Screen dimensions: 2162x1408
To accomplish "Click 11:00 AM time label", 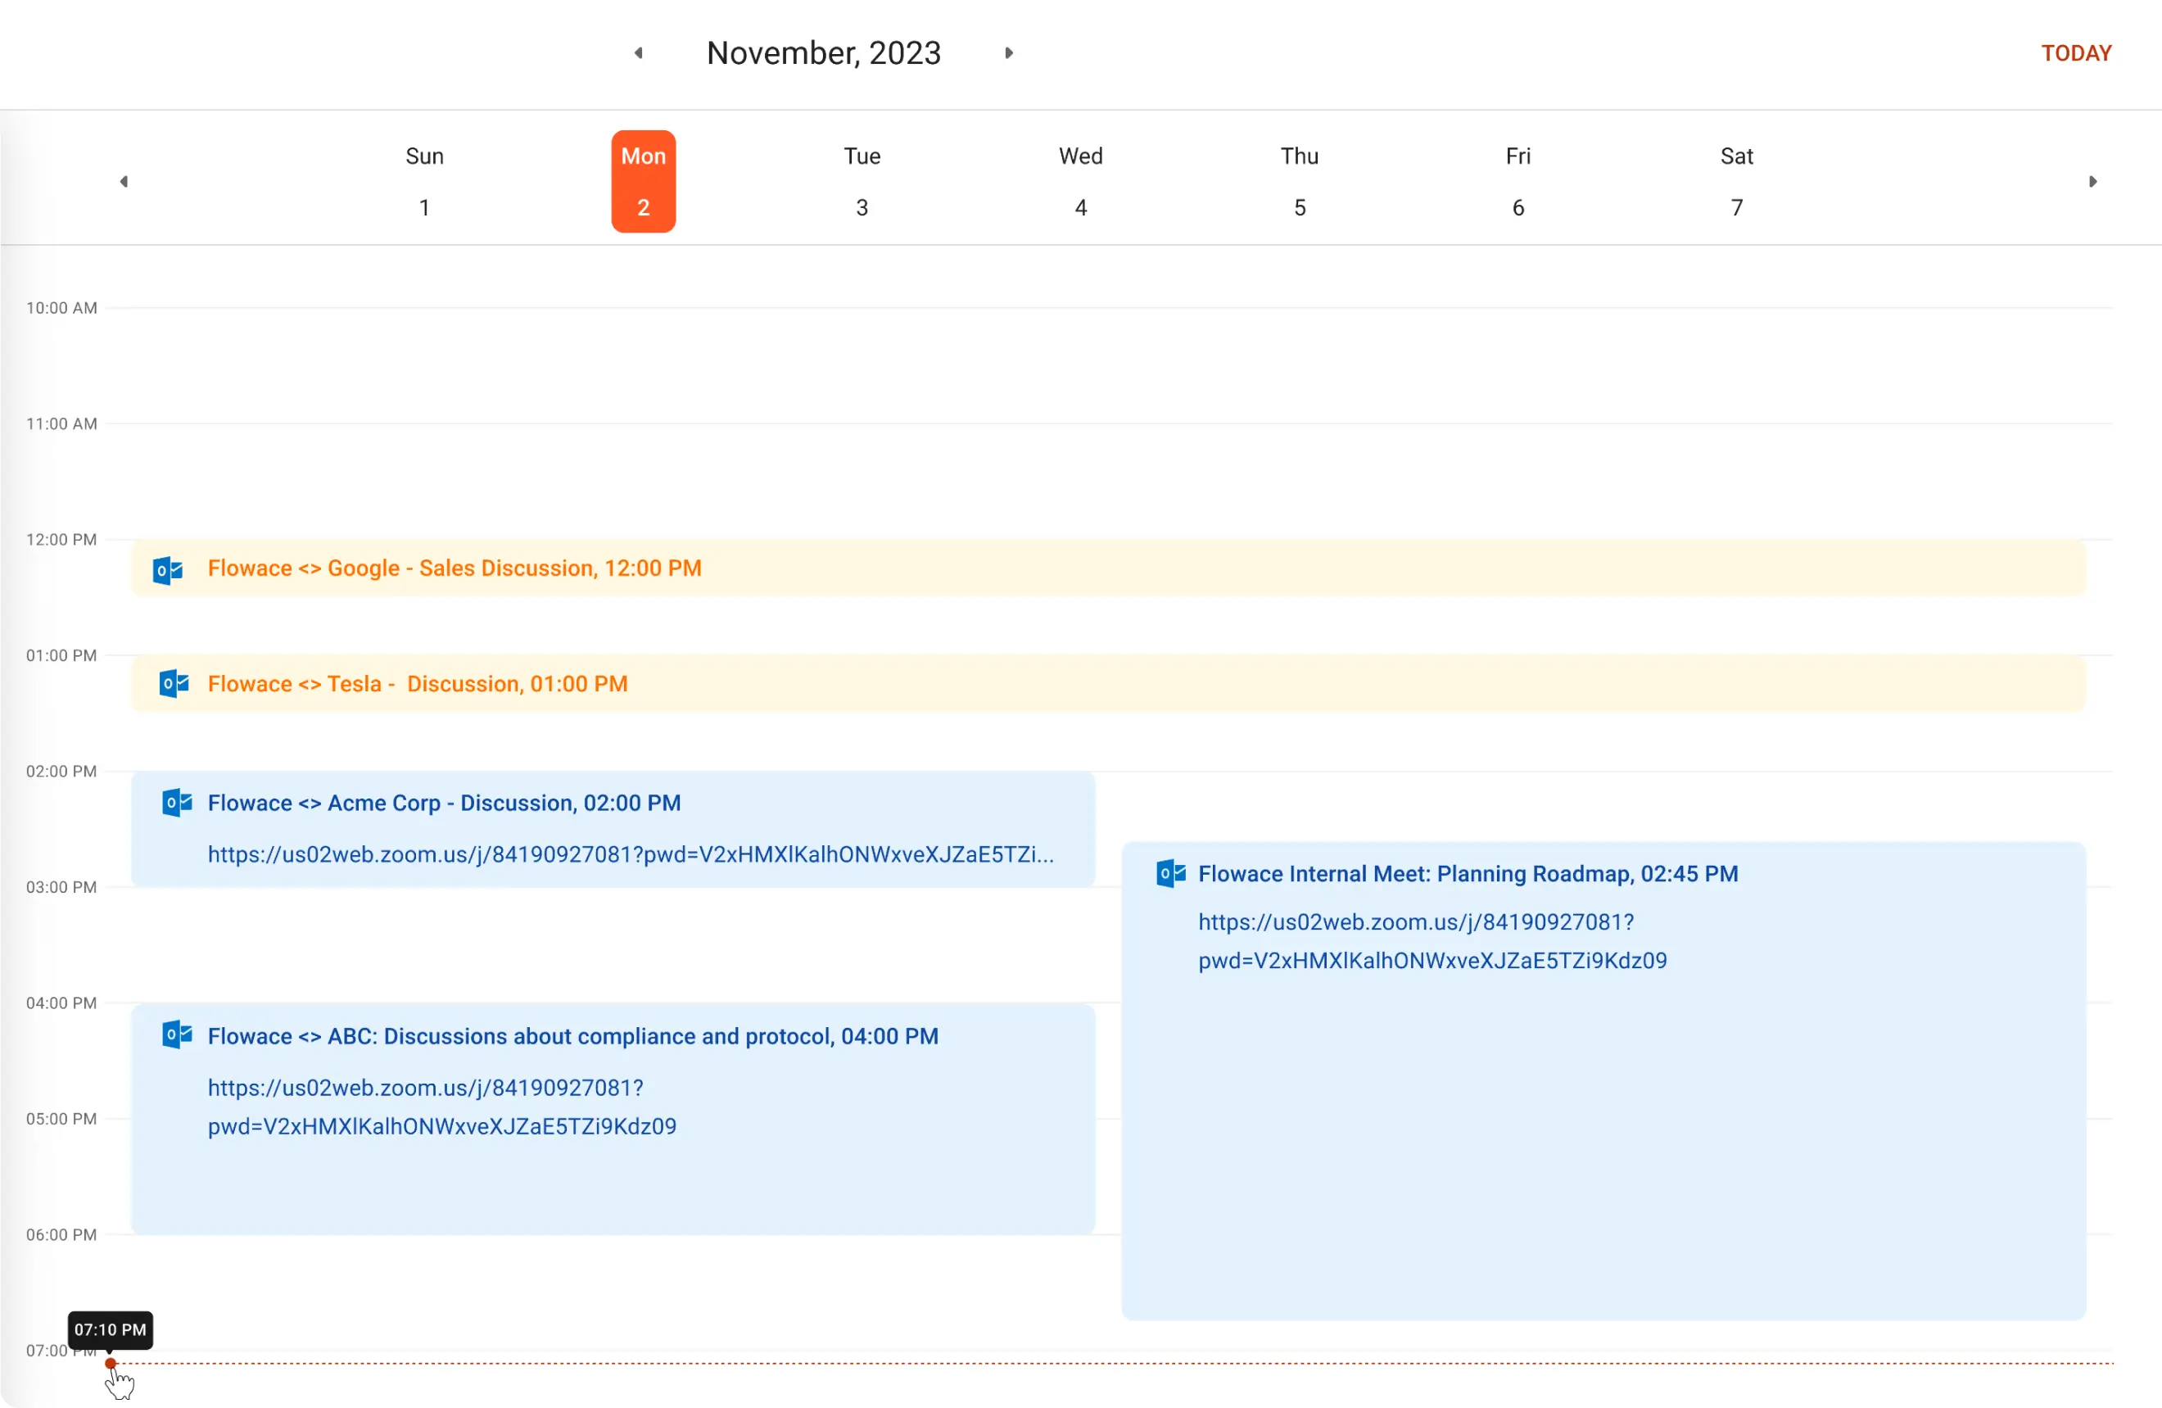I will point(61,423).
